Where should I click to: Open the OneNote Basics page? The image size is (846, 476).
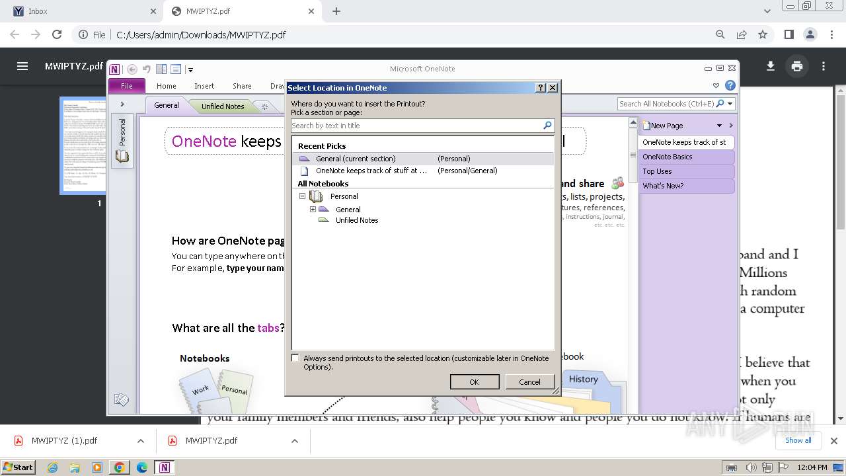tap(686, 157)
